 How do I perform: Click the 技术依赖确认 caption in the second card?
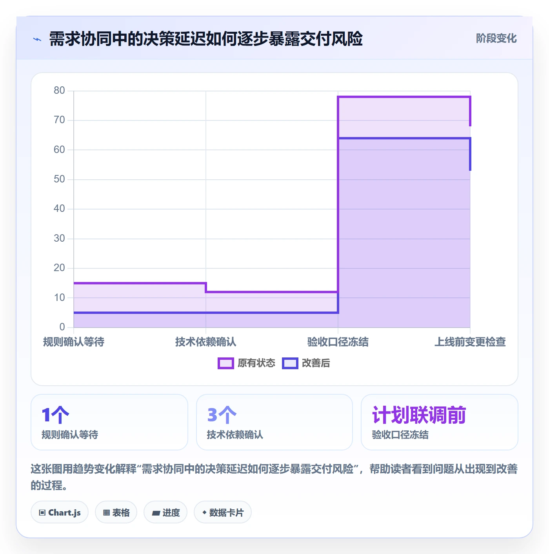pyautogui.click(x=235, y=435)
